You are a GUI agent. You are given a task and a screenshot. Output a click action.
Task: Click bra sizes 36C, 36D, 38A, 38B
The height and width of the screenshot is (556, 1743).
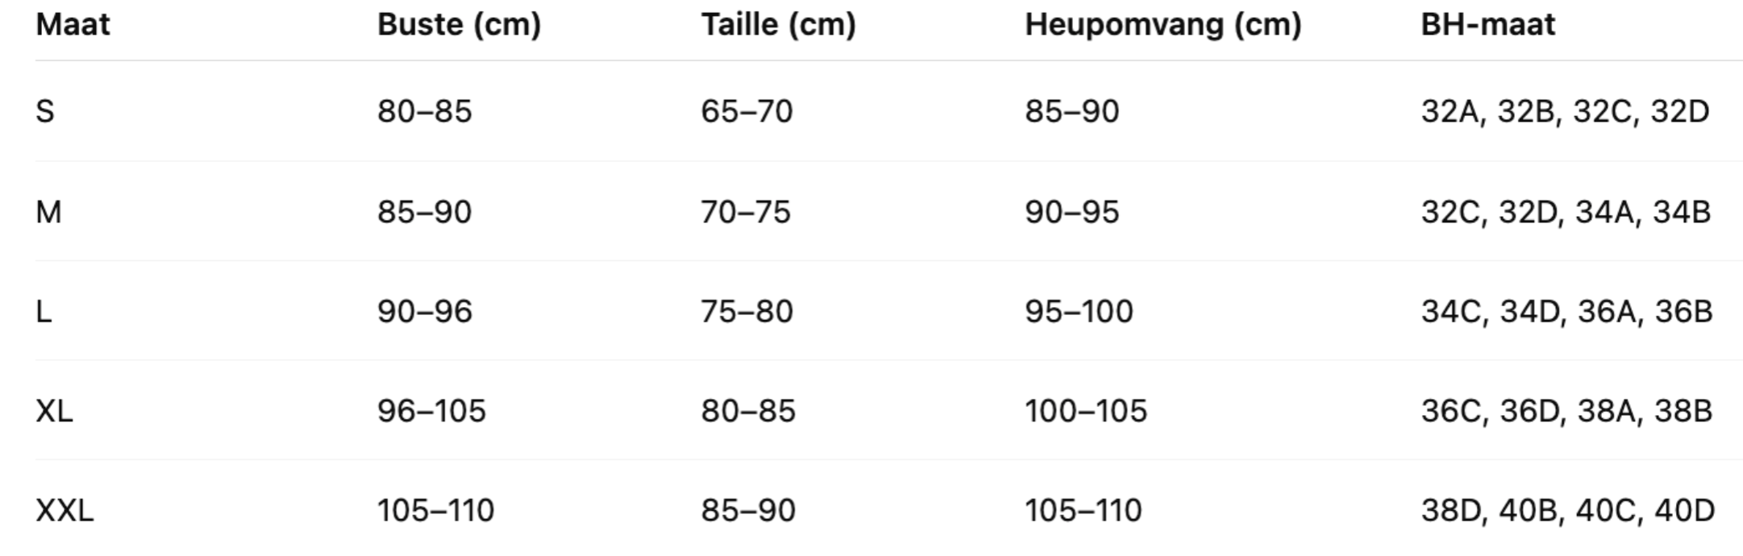pos(1566,411)
